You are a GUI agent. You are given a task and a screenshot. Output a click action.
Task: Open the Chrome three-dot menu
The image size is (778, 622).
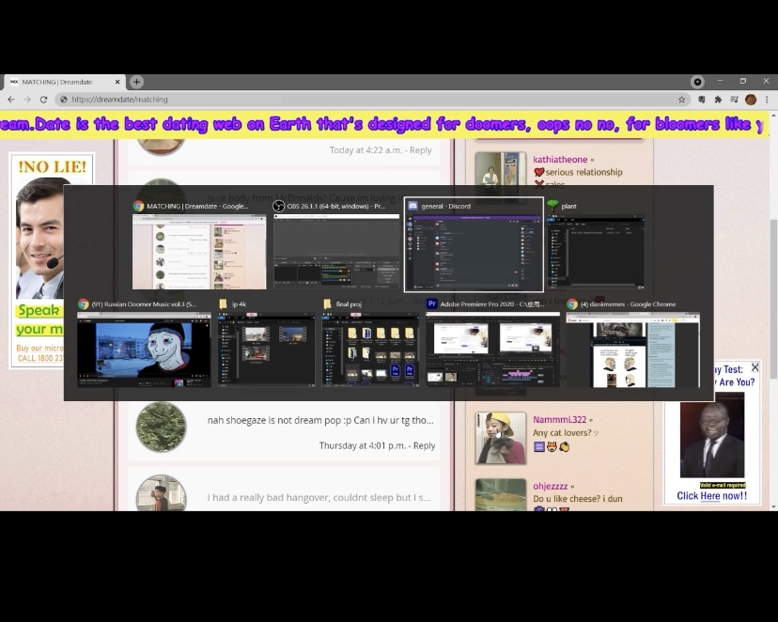coord(767,100)
